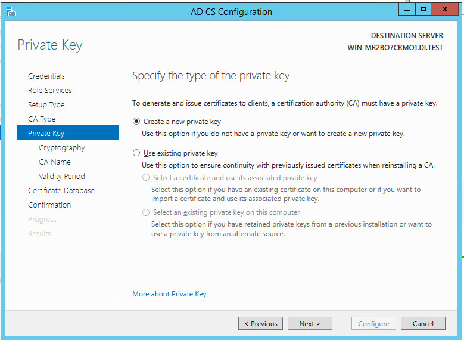This screenshot has height=340, width=464.
Task: Open the Setup Type page
Action: coord(46,105)
